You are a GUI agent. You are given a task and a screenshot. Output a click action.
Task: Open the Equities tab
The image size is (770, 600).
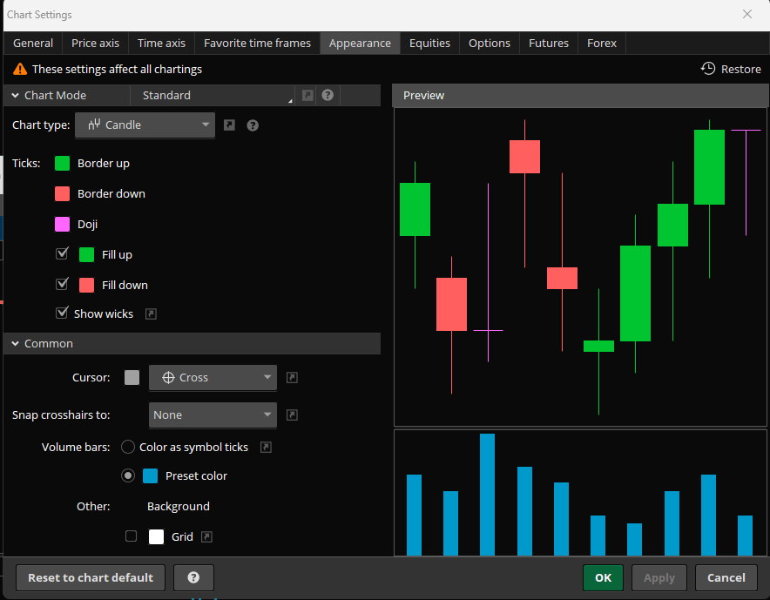click(x=429, y=44)
